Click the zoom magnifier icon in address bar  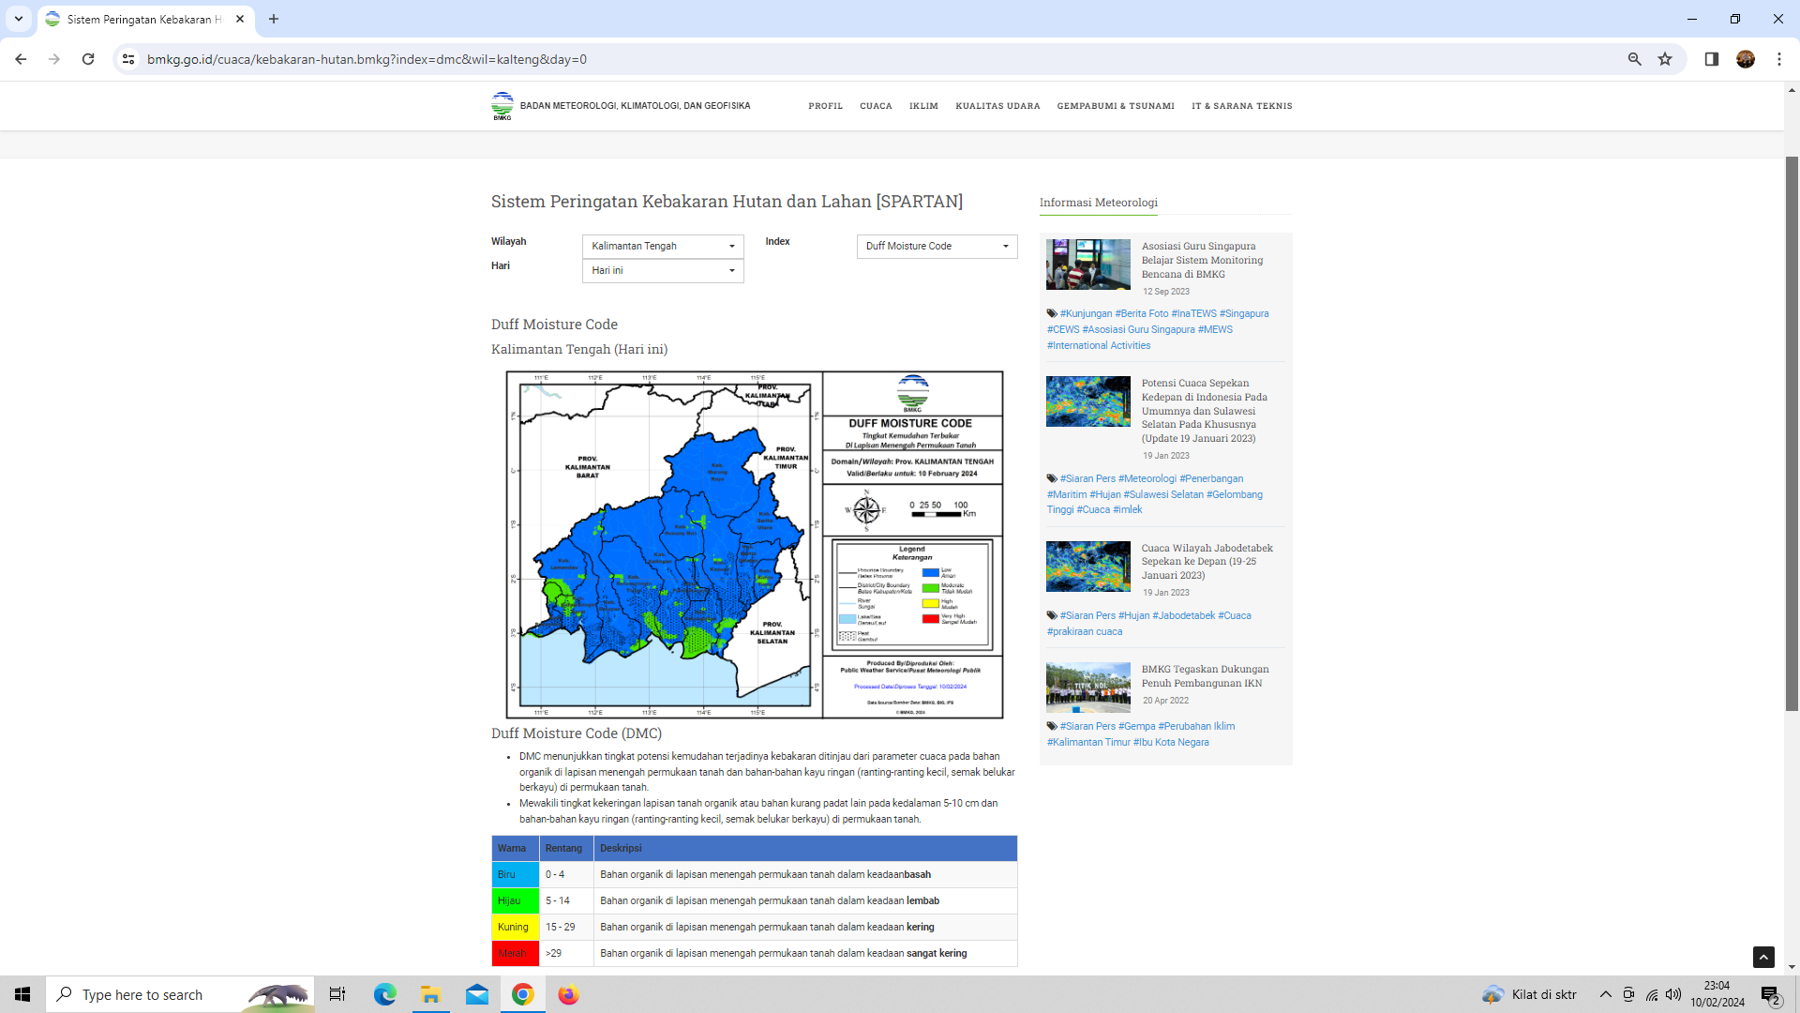(1634, 59)
